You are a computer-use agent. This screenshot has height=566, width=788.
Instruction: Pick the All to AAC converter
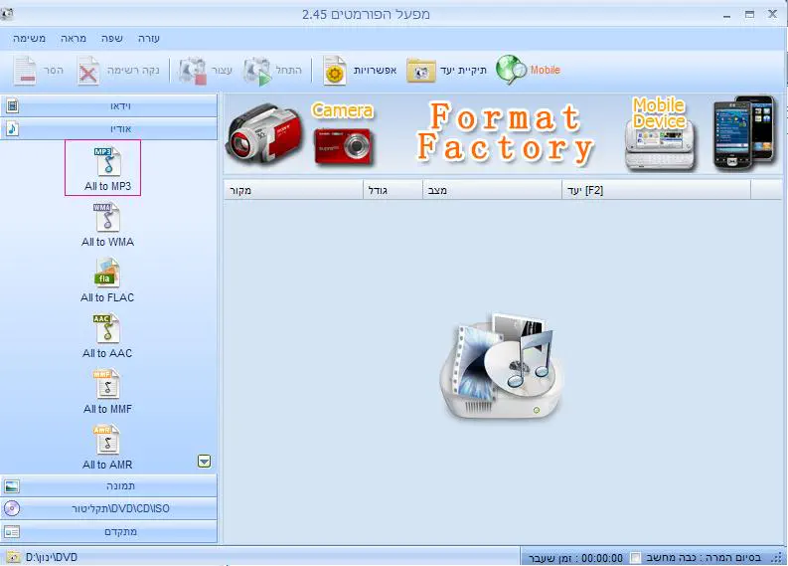(107, 334)
